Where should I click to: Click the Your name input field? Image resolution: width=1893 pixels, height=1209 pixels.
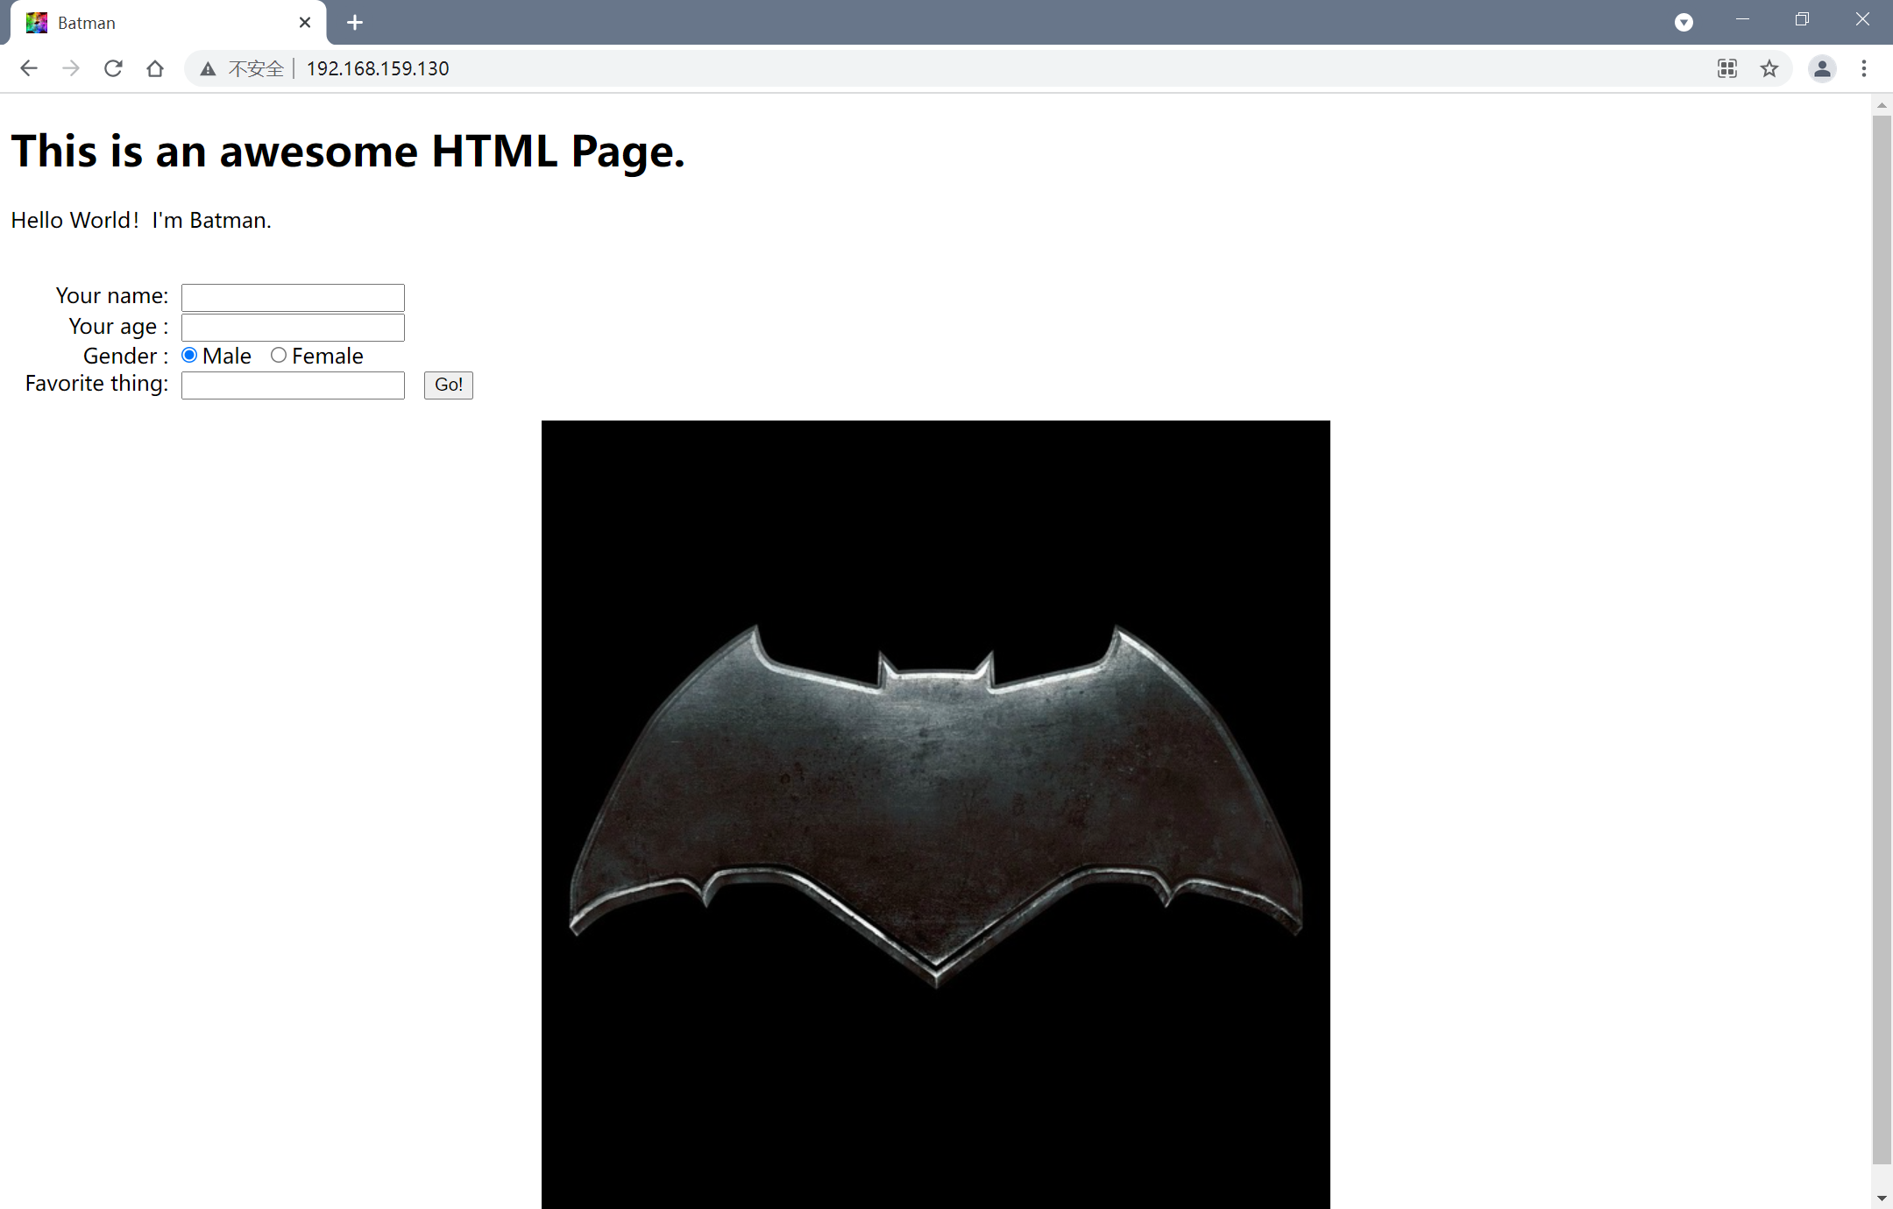293,298
